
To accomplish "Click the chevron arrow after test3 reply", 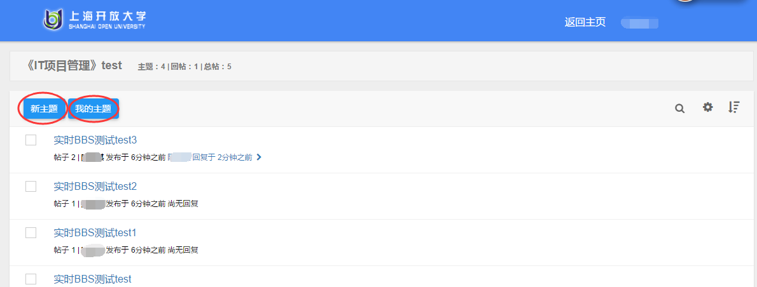I will pos(259,157).
